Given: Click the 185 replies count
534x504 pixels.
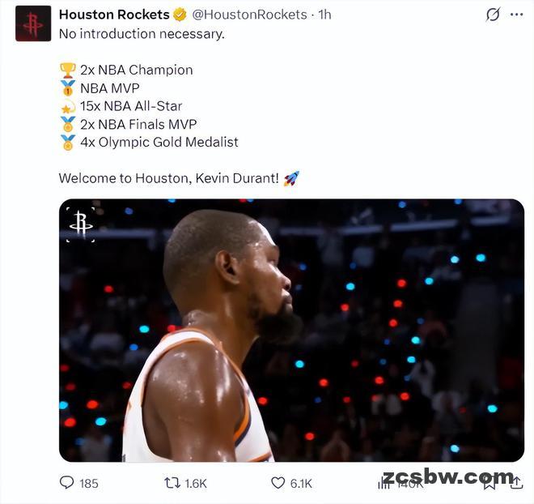Looking at the screenshot, I should (89, 483).
